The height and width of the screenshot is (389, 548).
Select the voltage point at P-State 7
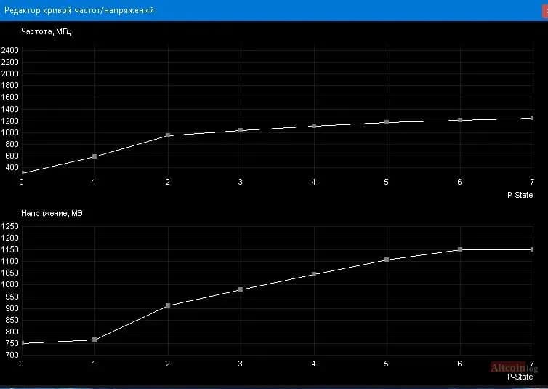[x=532, y=249]
